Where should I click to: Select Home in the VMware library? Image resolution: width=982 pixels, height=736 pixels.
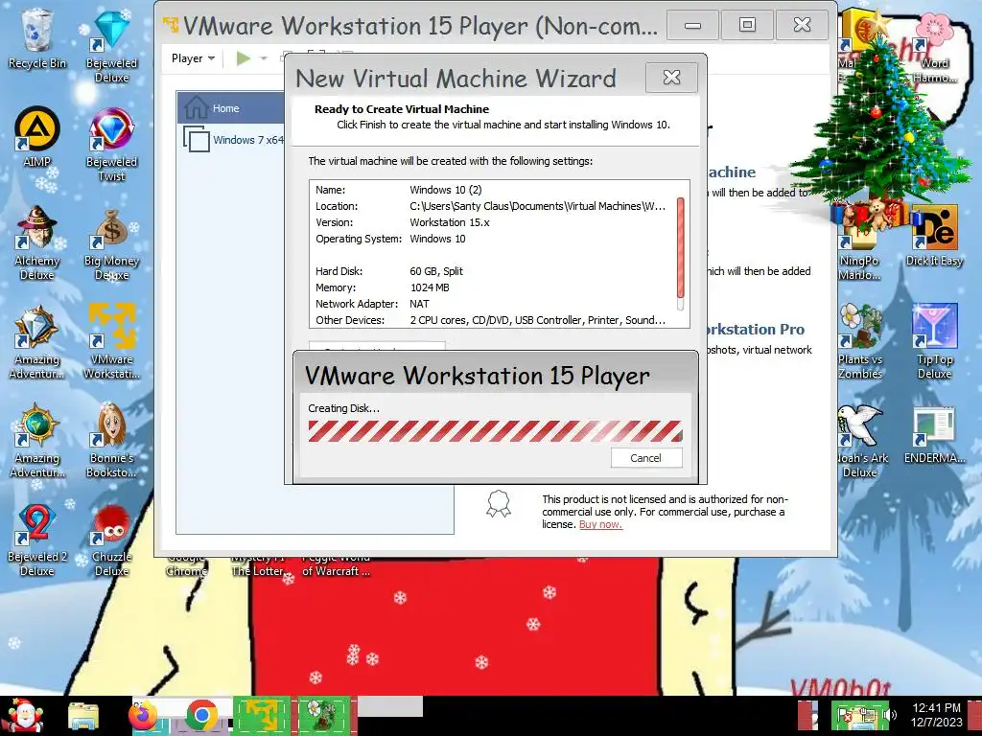[x=230, y=107]
